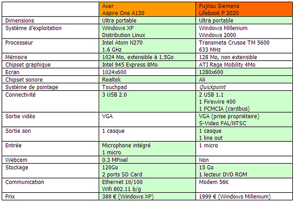The height and width of the screenshot is (202, 295).
Task: Select the 1024 Mo extensible memory cell
Action: [147, 57]
